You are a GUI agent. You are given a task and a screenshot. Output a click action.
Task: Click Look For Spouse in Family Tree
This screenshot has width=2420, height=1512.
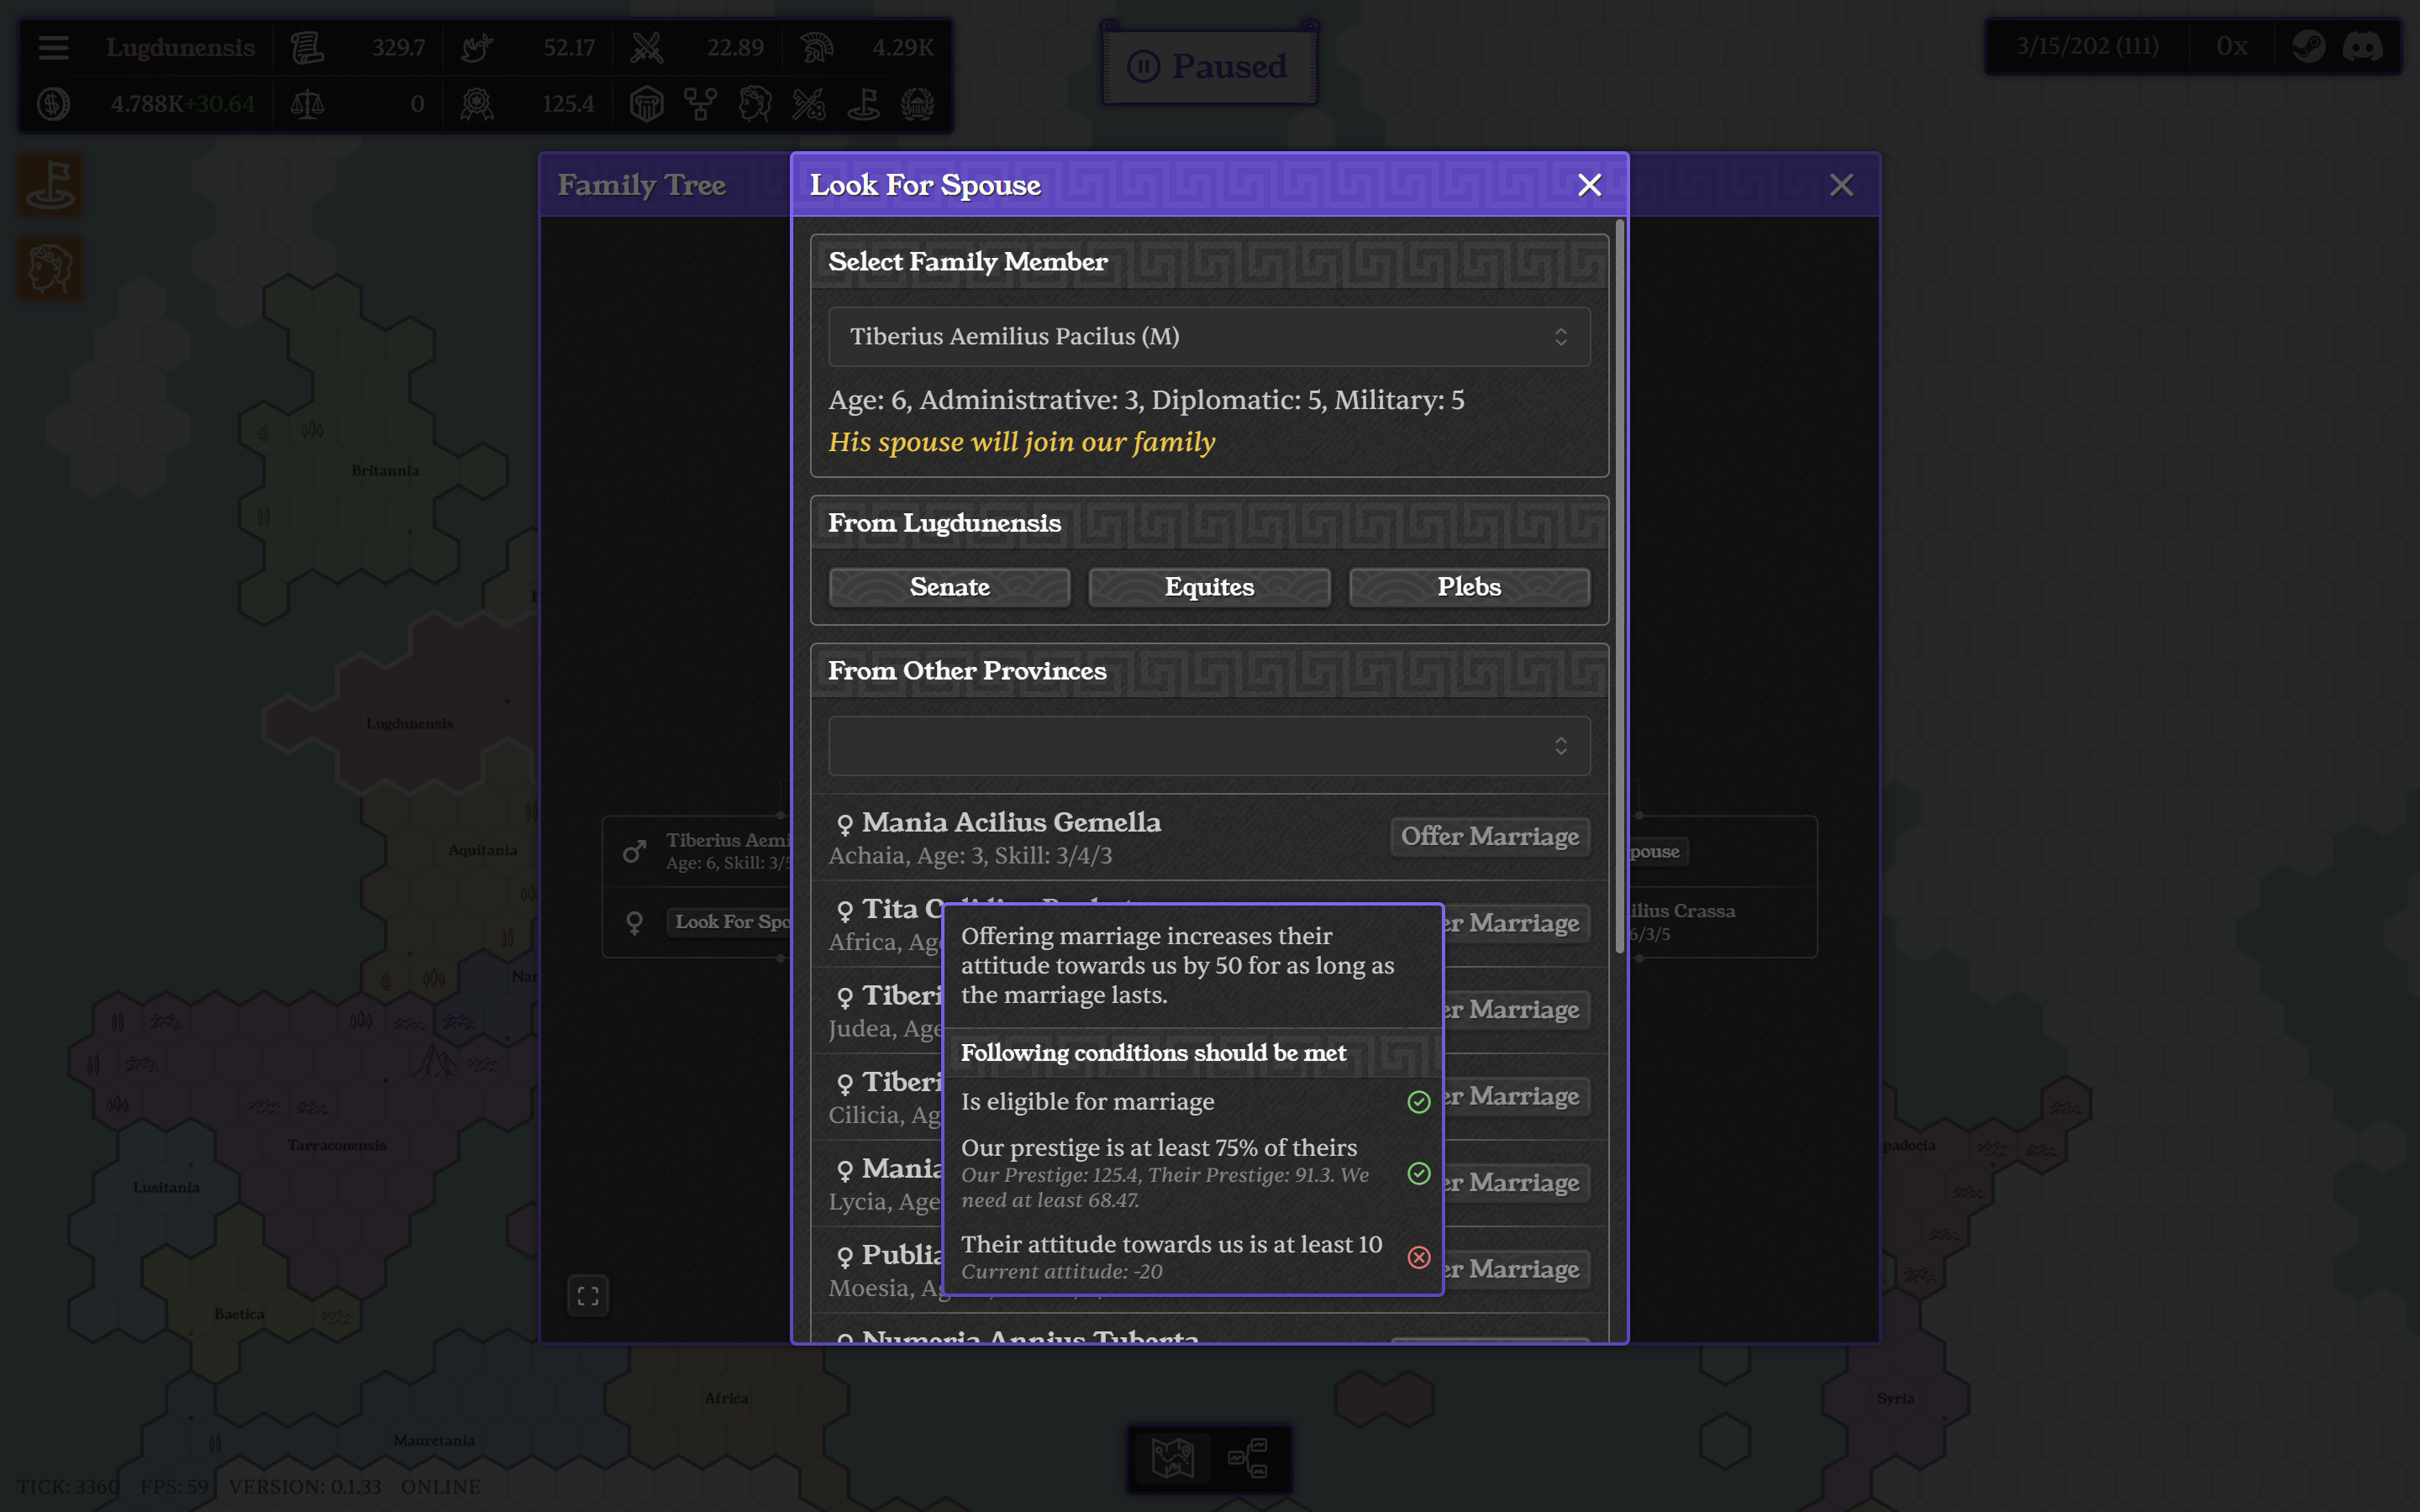tap(729, 922)
